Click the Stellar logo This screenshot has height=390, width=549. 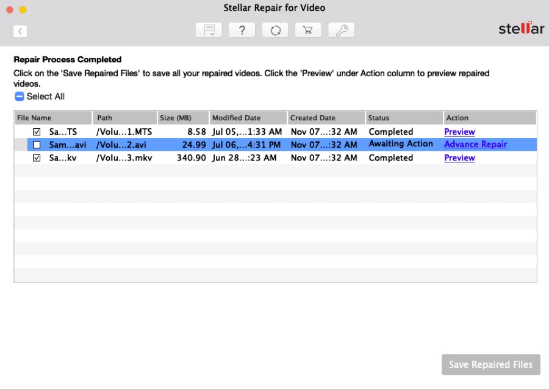pos(520,29)
